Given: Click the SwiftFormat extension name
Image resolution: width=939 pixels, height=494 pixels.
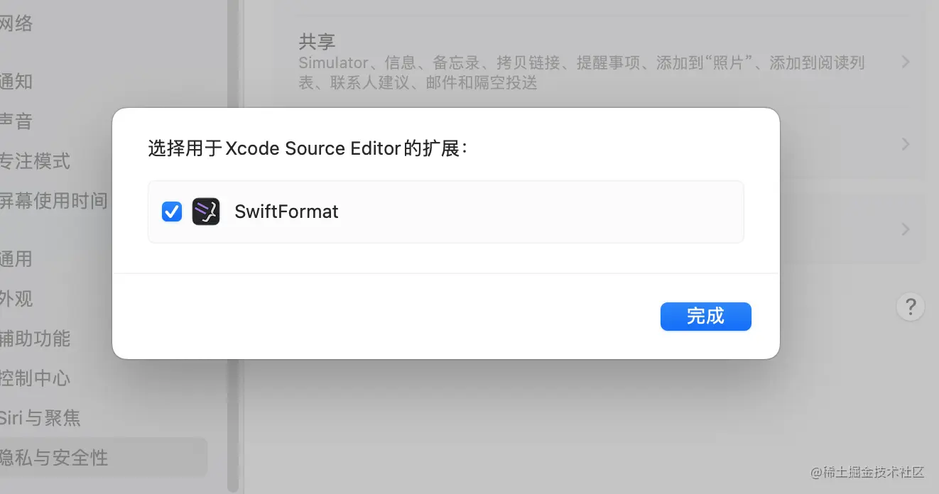Looking at the screenshot, I should (286, 212).
